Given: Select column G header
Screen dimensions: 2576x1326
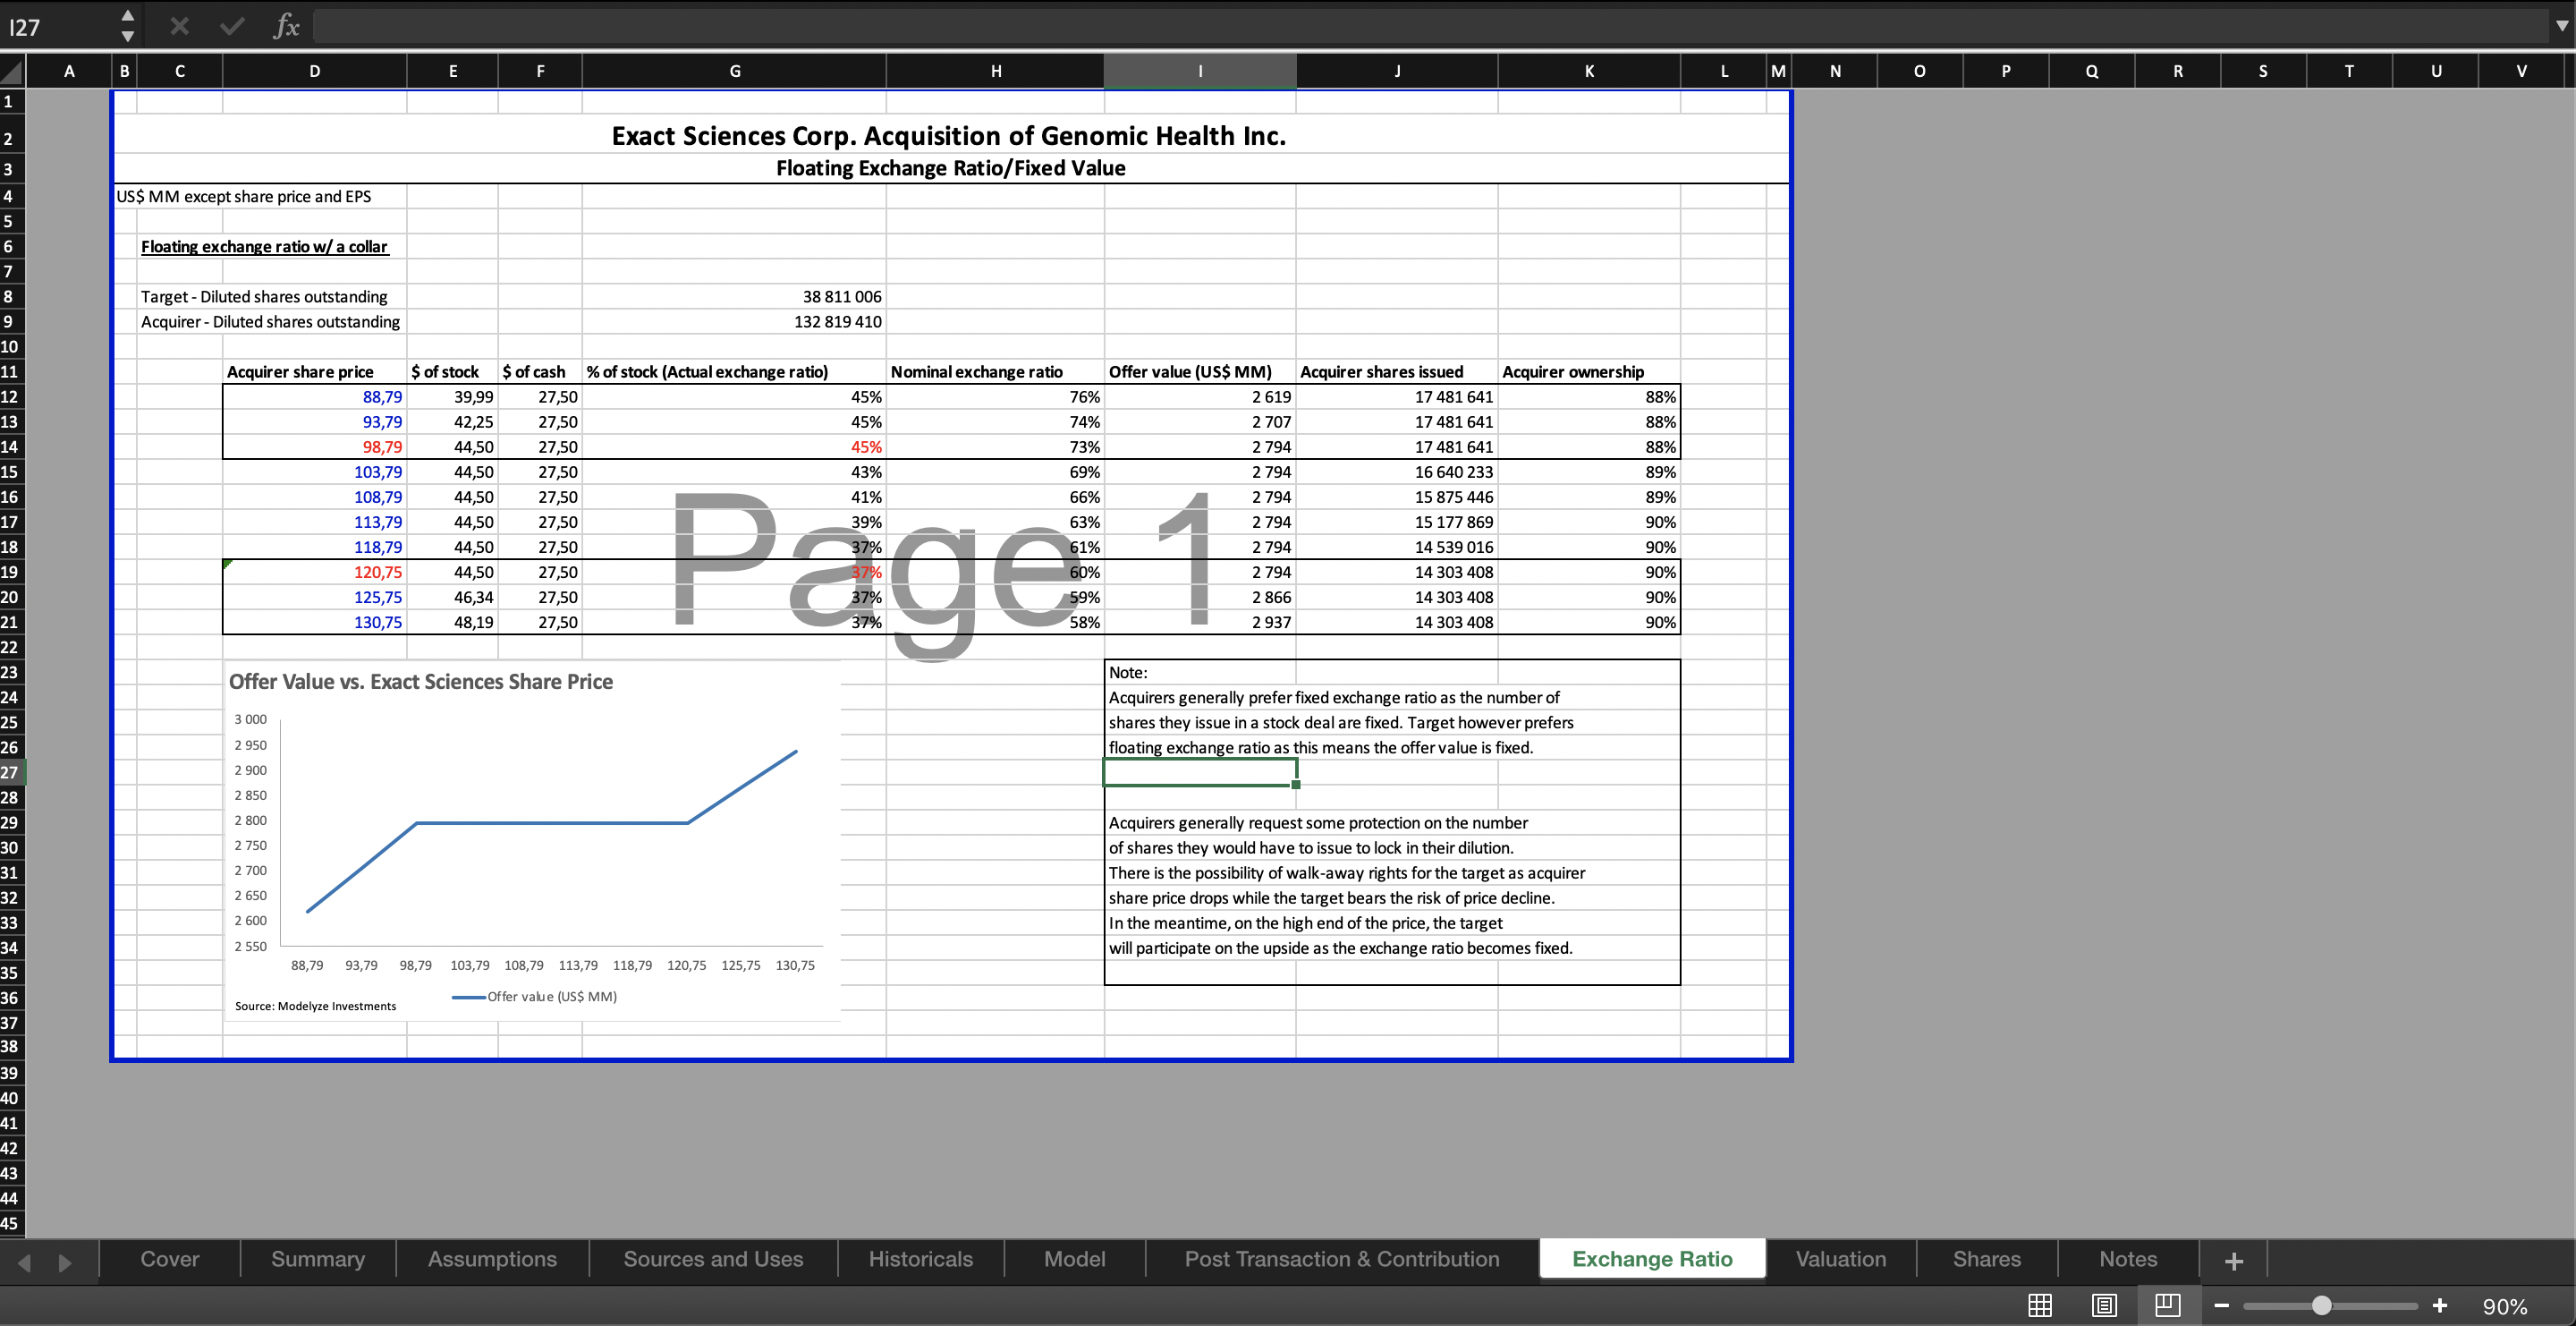Looking at the screenshot, I should pos(734,71).
